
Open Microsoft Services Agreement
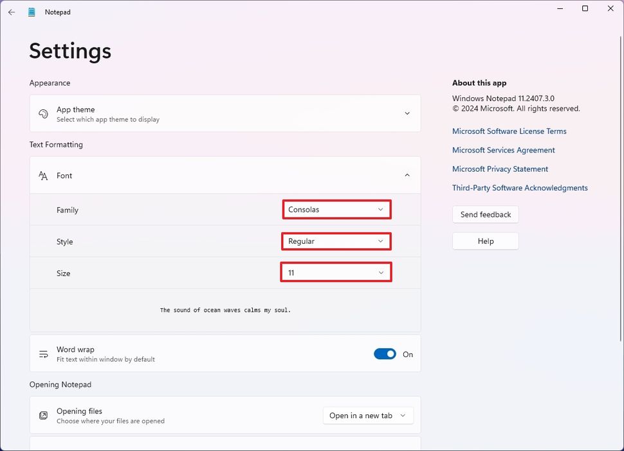(x=503, y=150)
